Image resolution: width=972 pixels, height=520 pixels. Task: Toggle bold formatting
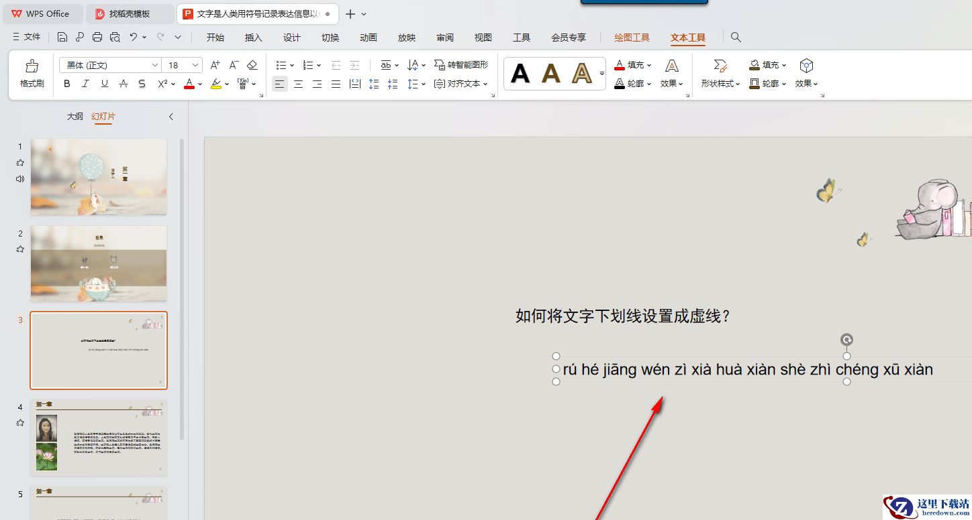coord(67,84)
